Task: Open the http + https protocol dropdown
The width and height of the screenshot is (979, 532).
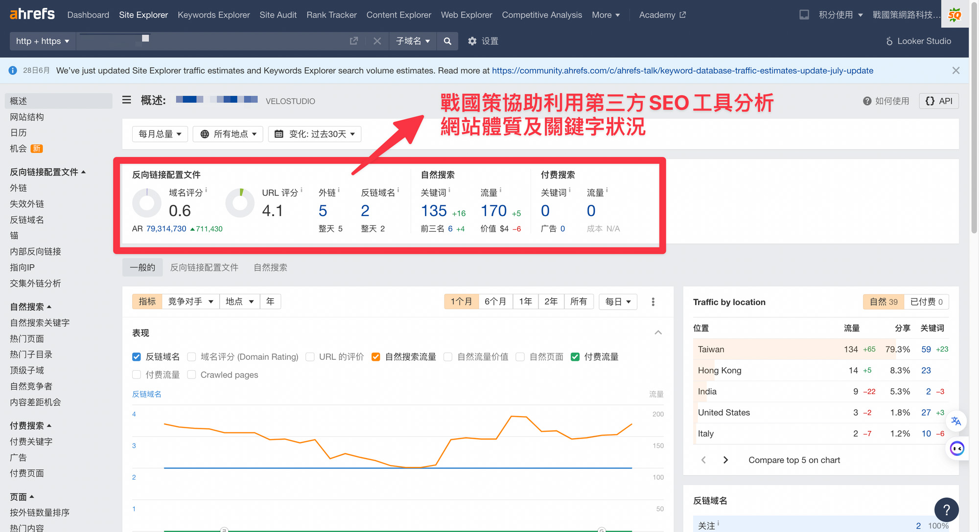Action: tap(43, 41)
